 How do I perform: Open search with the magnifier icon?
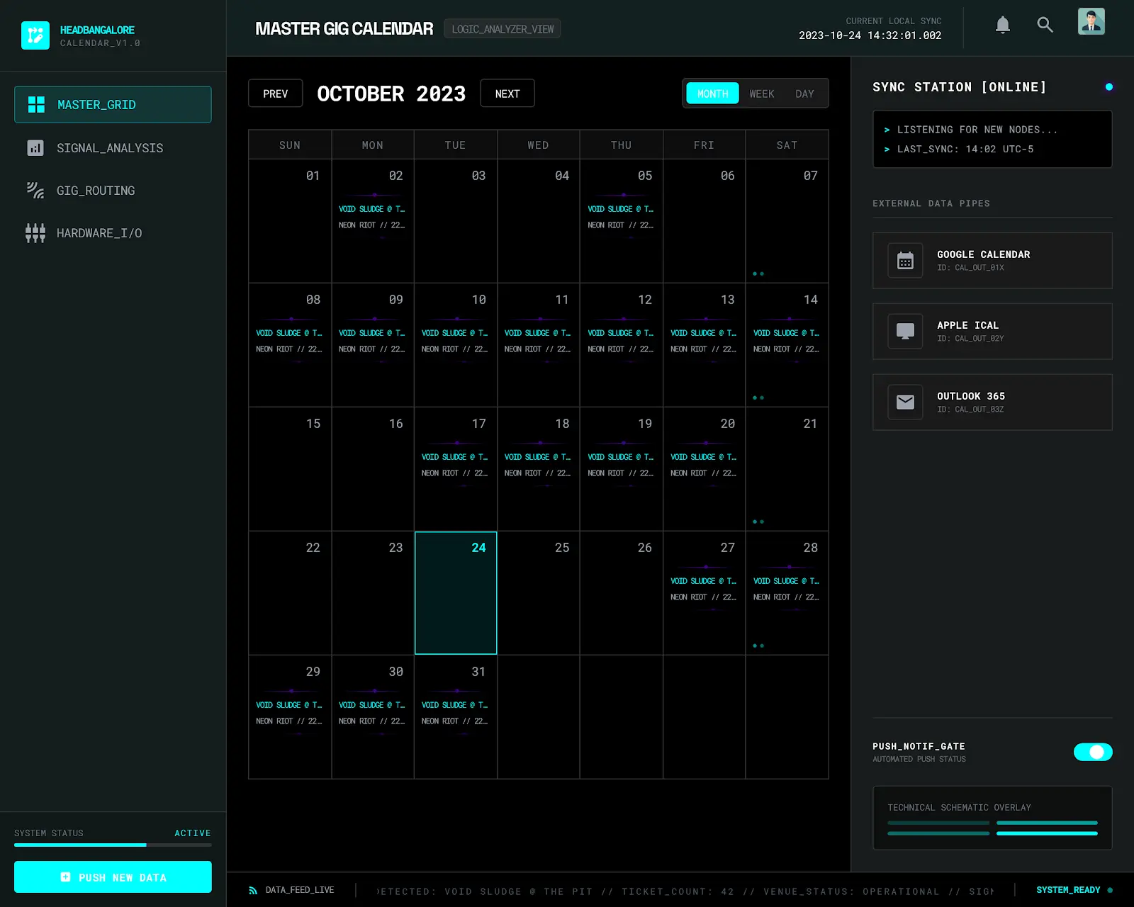pyautogui.click(x=1045, y=26)
